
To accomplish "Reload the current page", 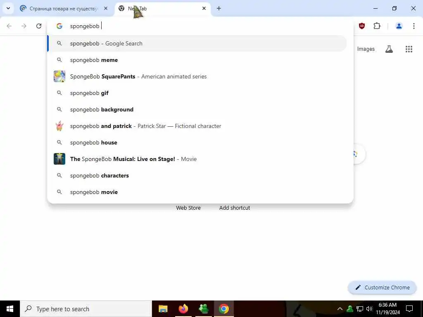I will [39, 26].
